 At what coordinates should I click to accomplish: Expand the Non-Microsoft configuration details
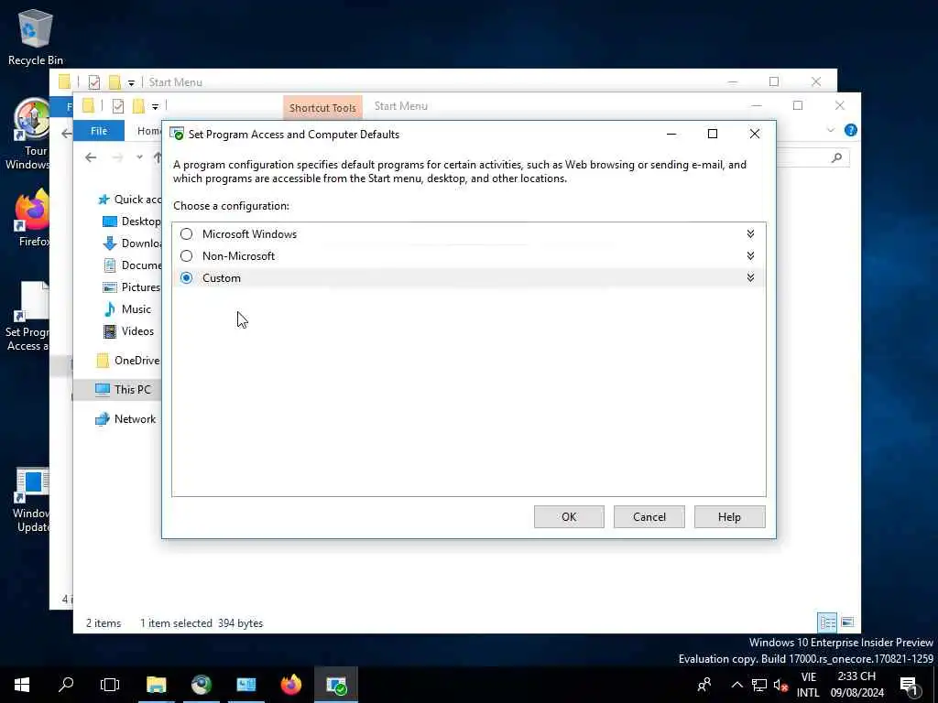pos(750,256)
